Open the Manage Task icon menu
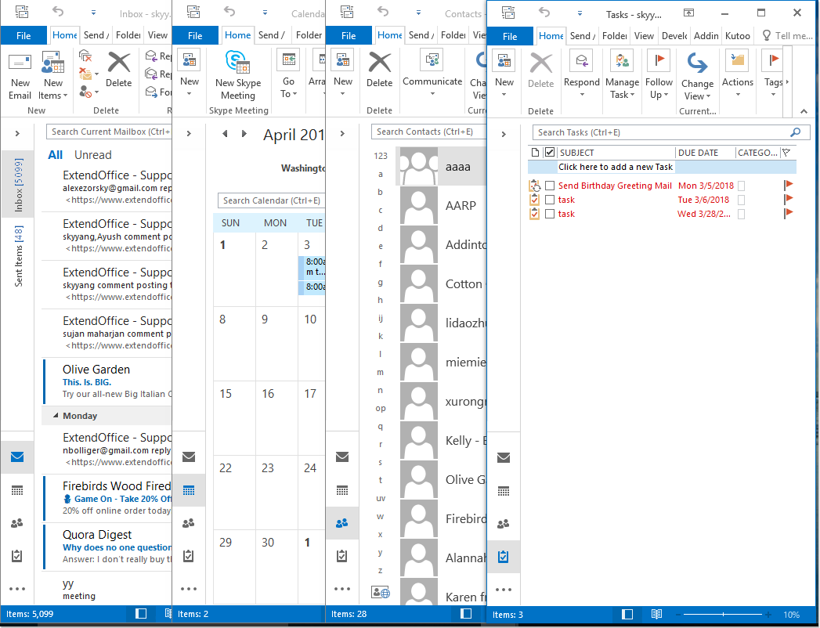 (622, 77)
